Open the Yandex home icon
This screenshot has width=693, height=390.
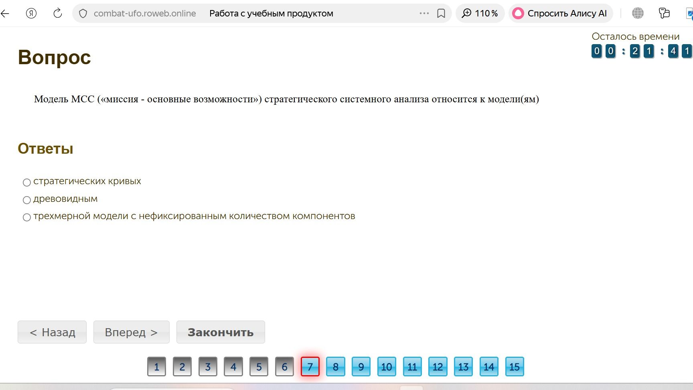click(31, 13)
